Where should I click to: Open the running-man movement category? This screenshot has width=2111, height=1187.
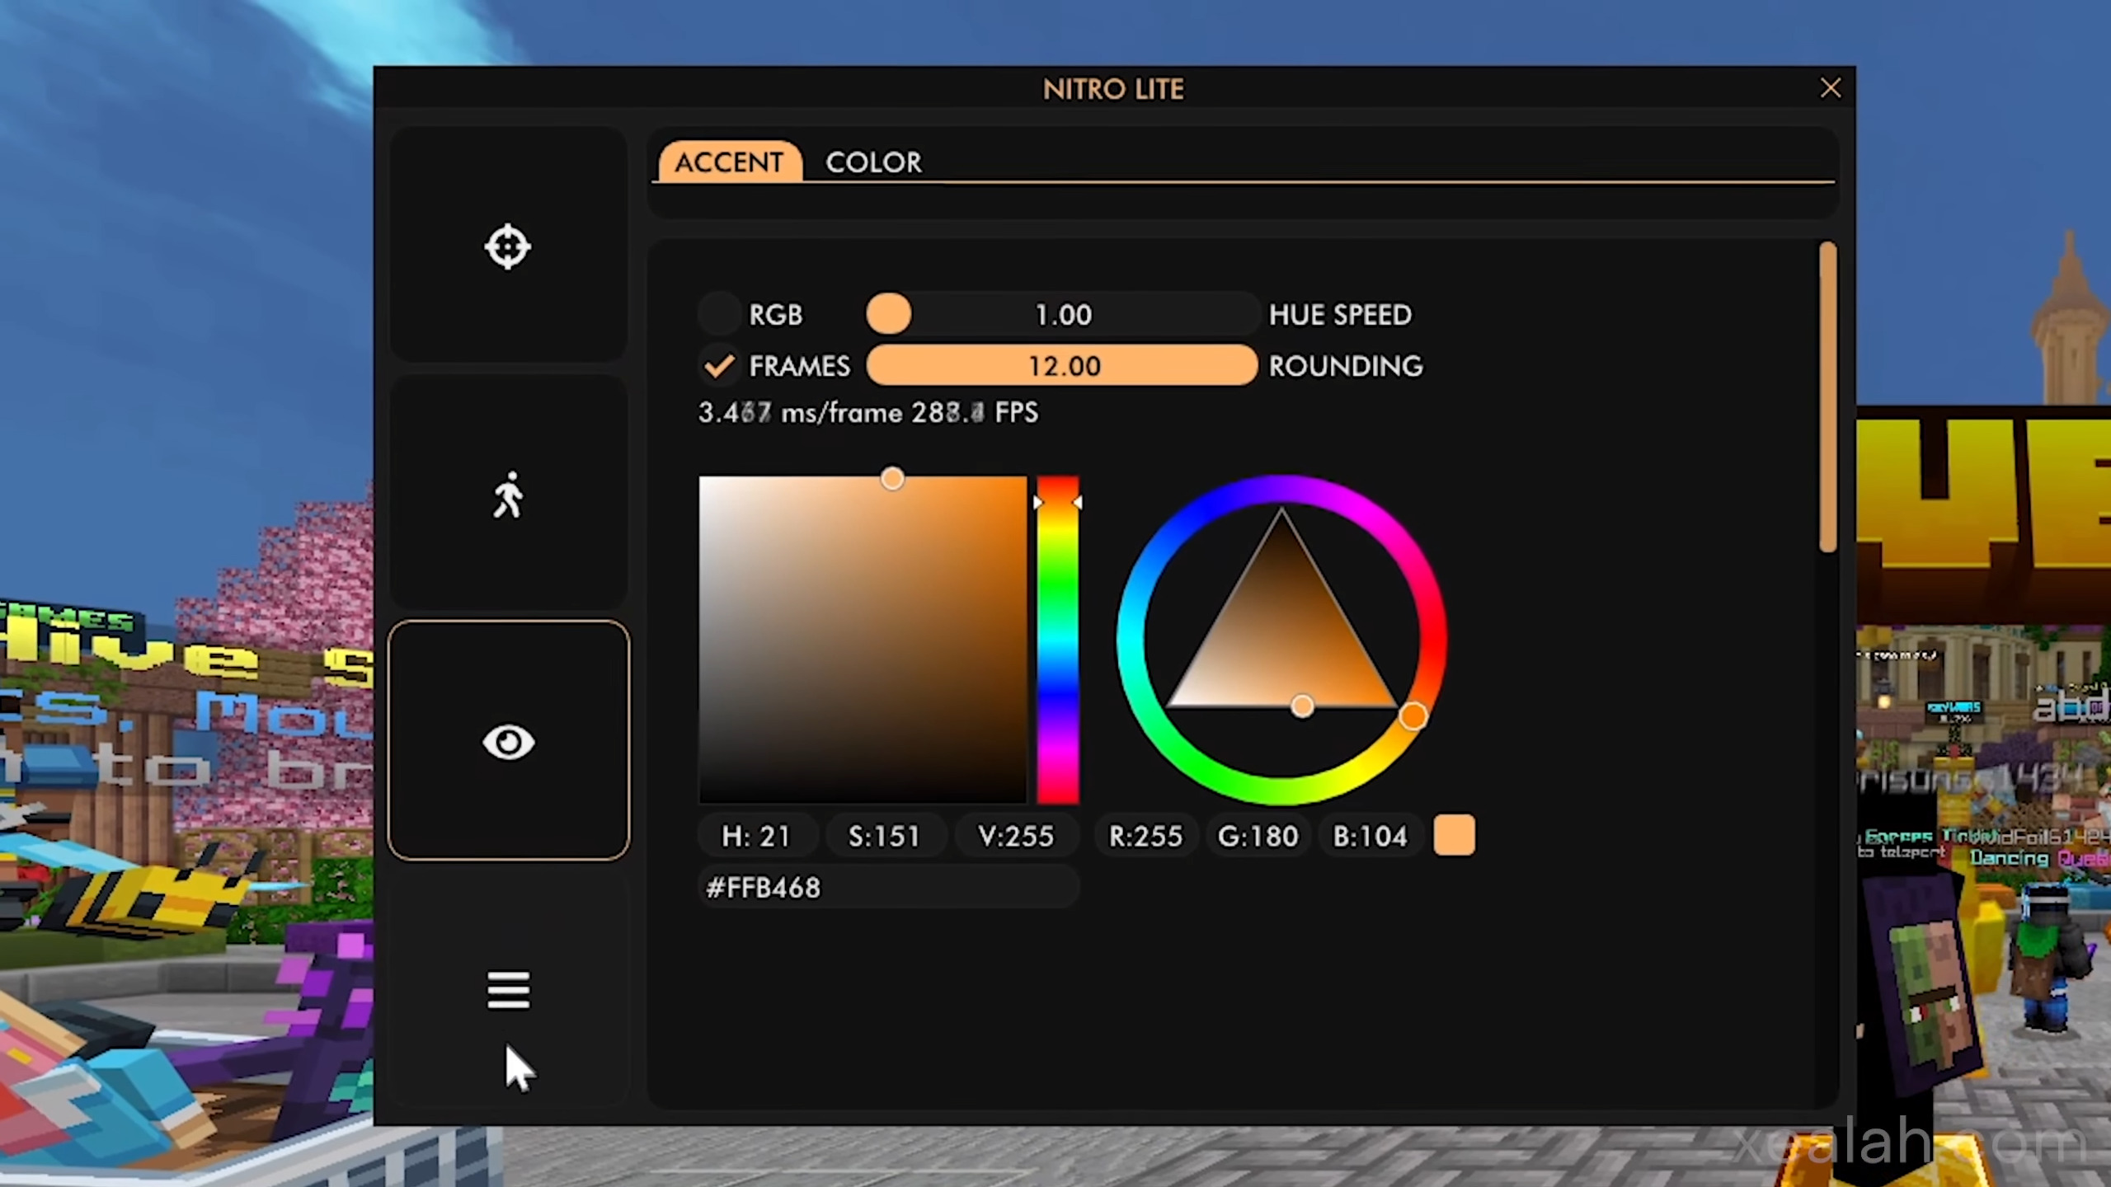tap(508, 495)
